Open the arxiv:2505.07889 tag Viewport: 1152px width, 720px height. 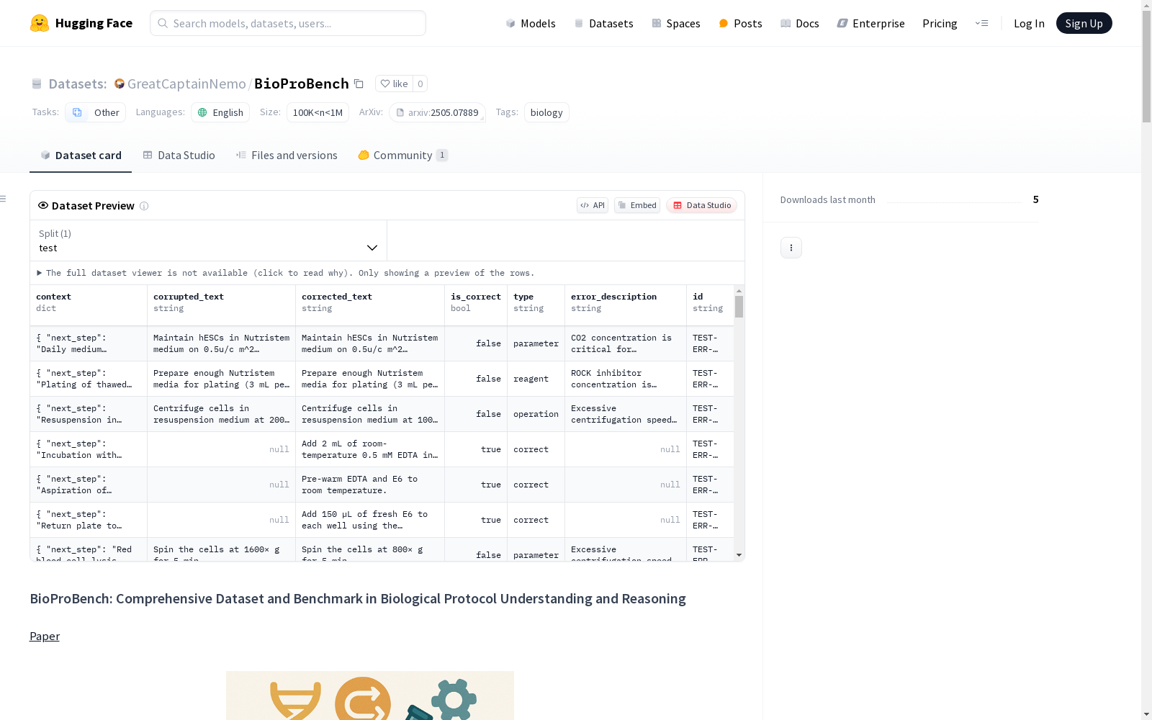click(x=437, y=112)
